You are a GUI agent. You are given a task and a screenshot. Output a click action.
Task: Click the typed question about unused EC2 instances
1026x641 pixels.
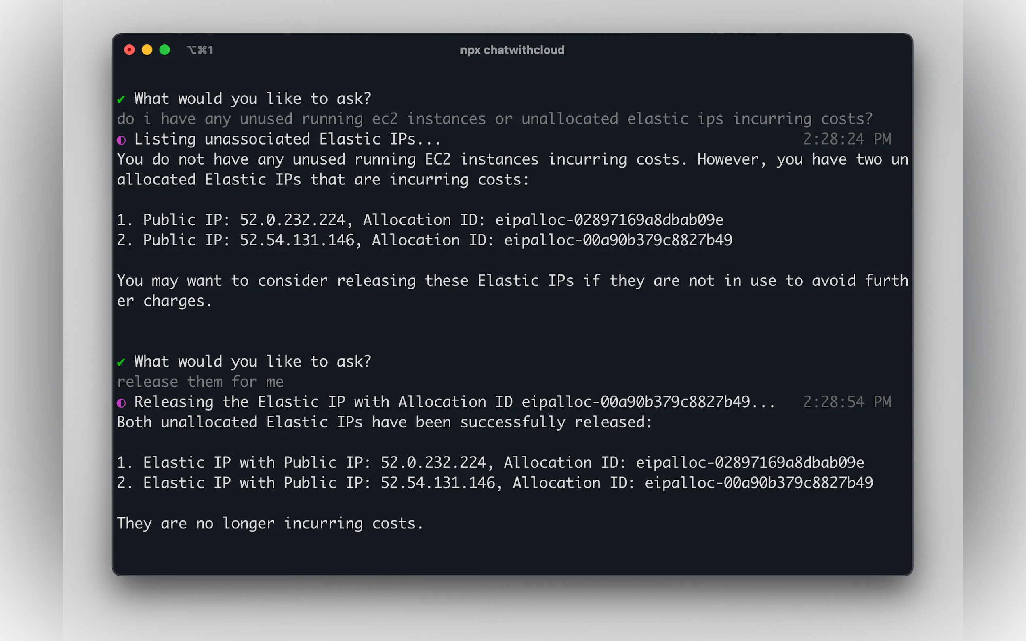pyautogui.click(x=494, y=119)
